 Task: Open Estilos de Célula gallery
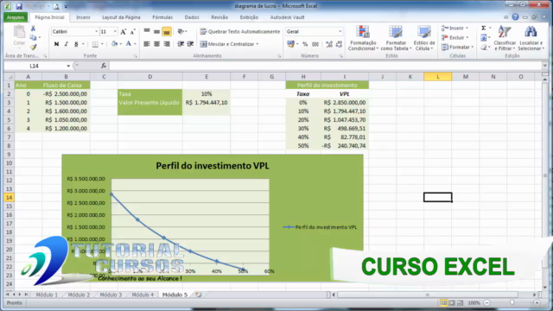(424, 38)
